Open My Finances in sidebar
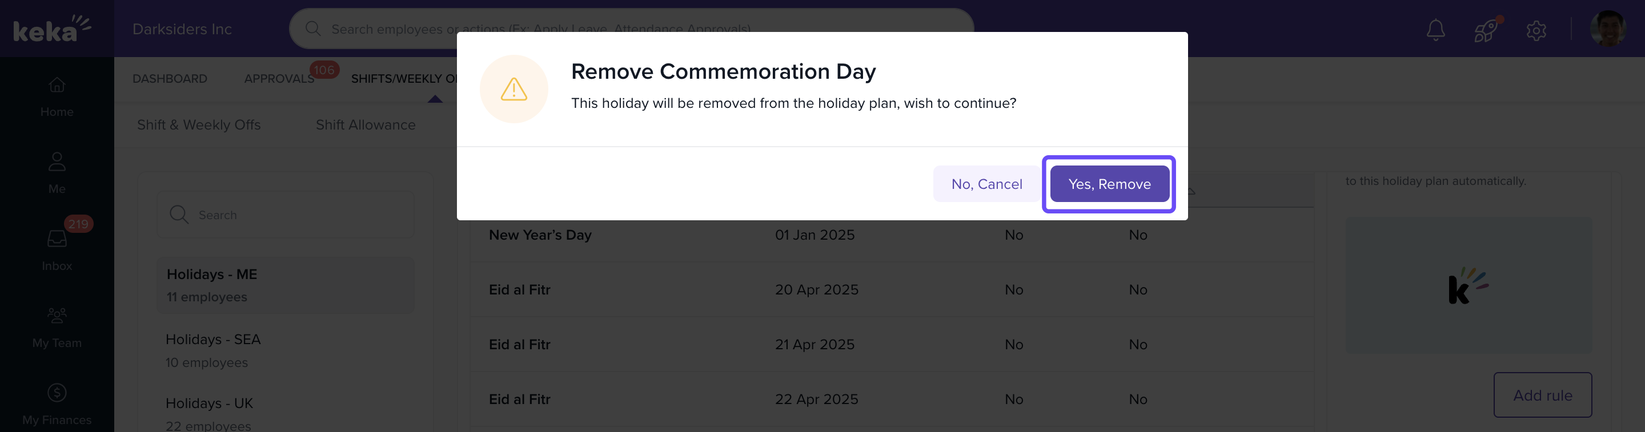The image size is (1645, 432). [x=57, y=404]
